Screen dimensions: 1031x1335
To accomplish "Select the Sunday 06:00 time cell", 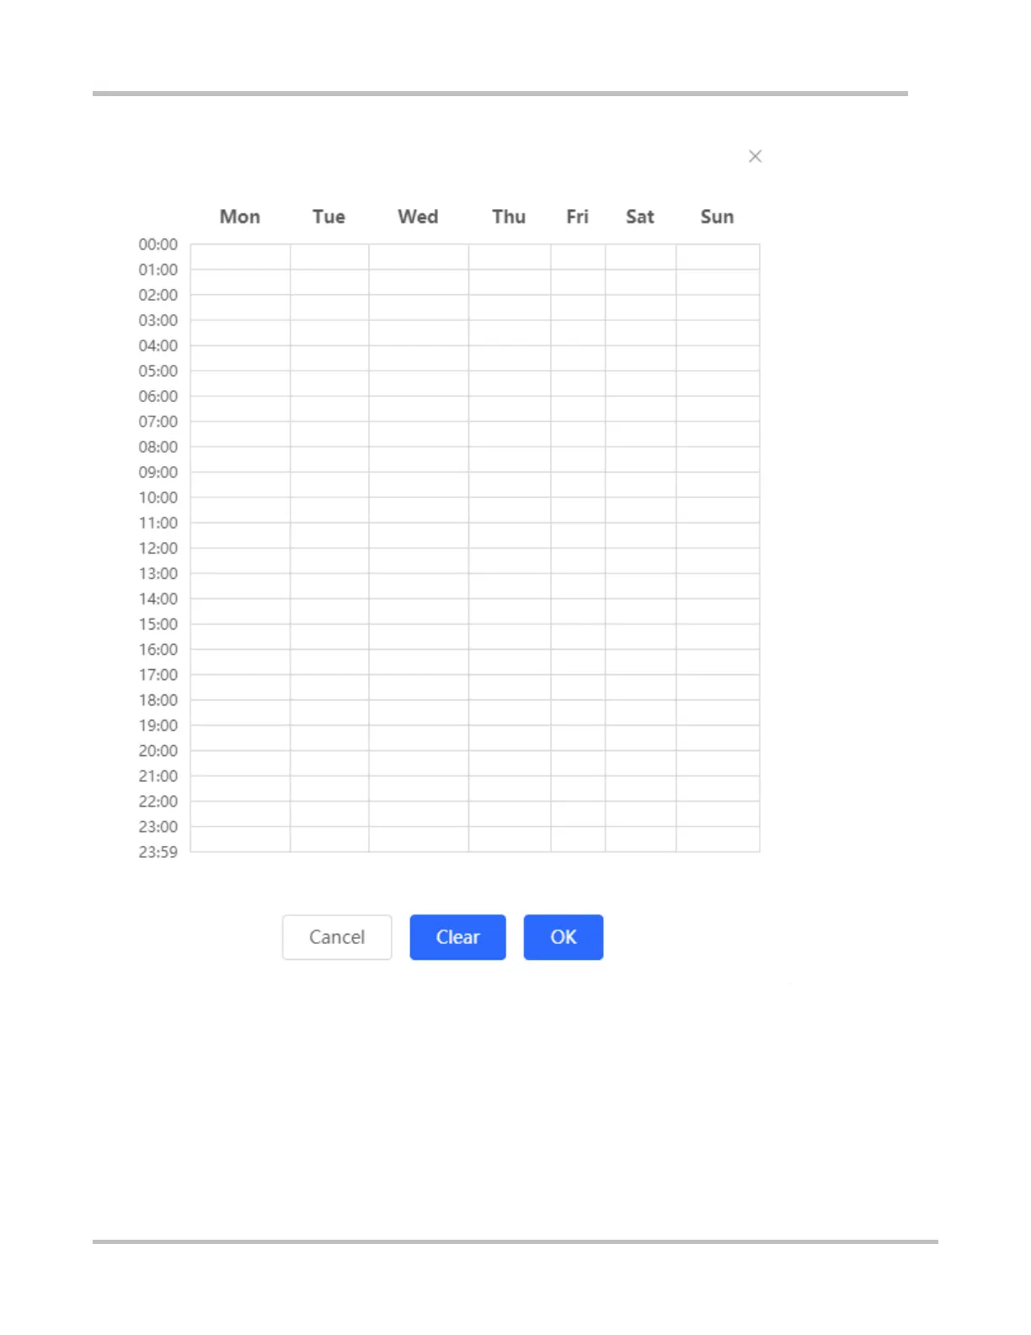I will [x=718, y=409].
